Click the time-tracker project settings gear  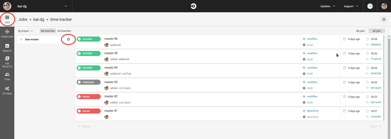pyautogui.click(x=68, y=39)
